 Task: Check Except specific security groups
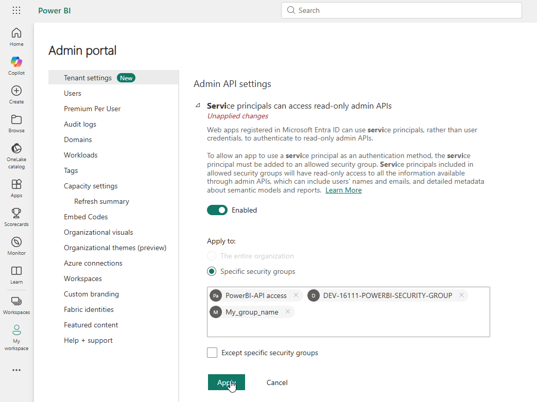[212, 353]
